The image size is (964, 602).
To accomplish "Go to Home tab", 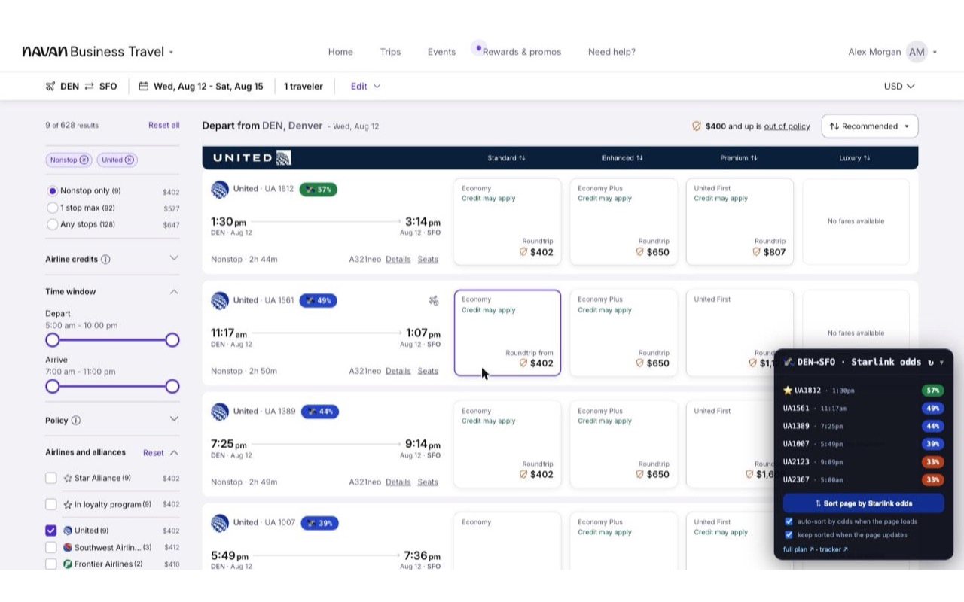I will tap(340, 52).
